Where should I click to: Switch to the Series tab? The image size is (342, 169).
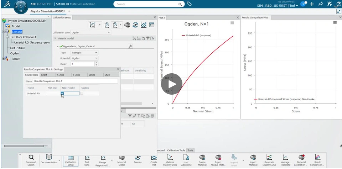[x=95, y=75]
